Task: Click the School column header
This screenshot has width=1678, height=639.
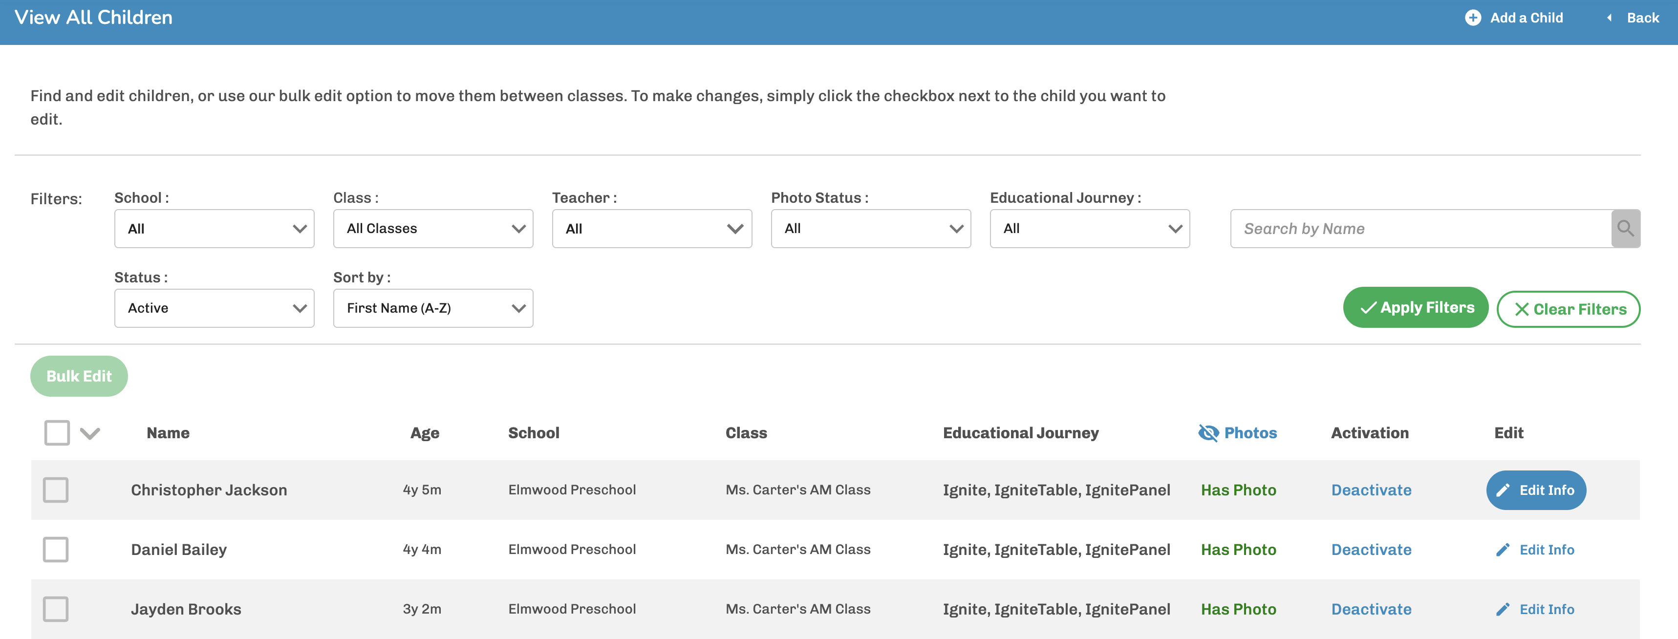Action: pos(534,432)
